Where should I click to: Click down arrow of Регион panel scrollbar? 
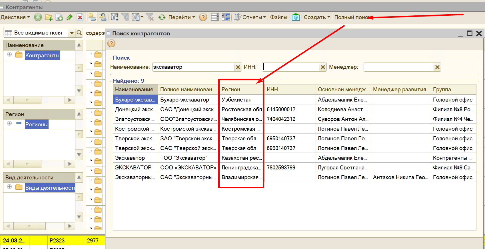point(79,155)
